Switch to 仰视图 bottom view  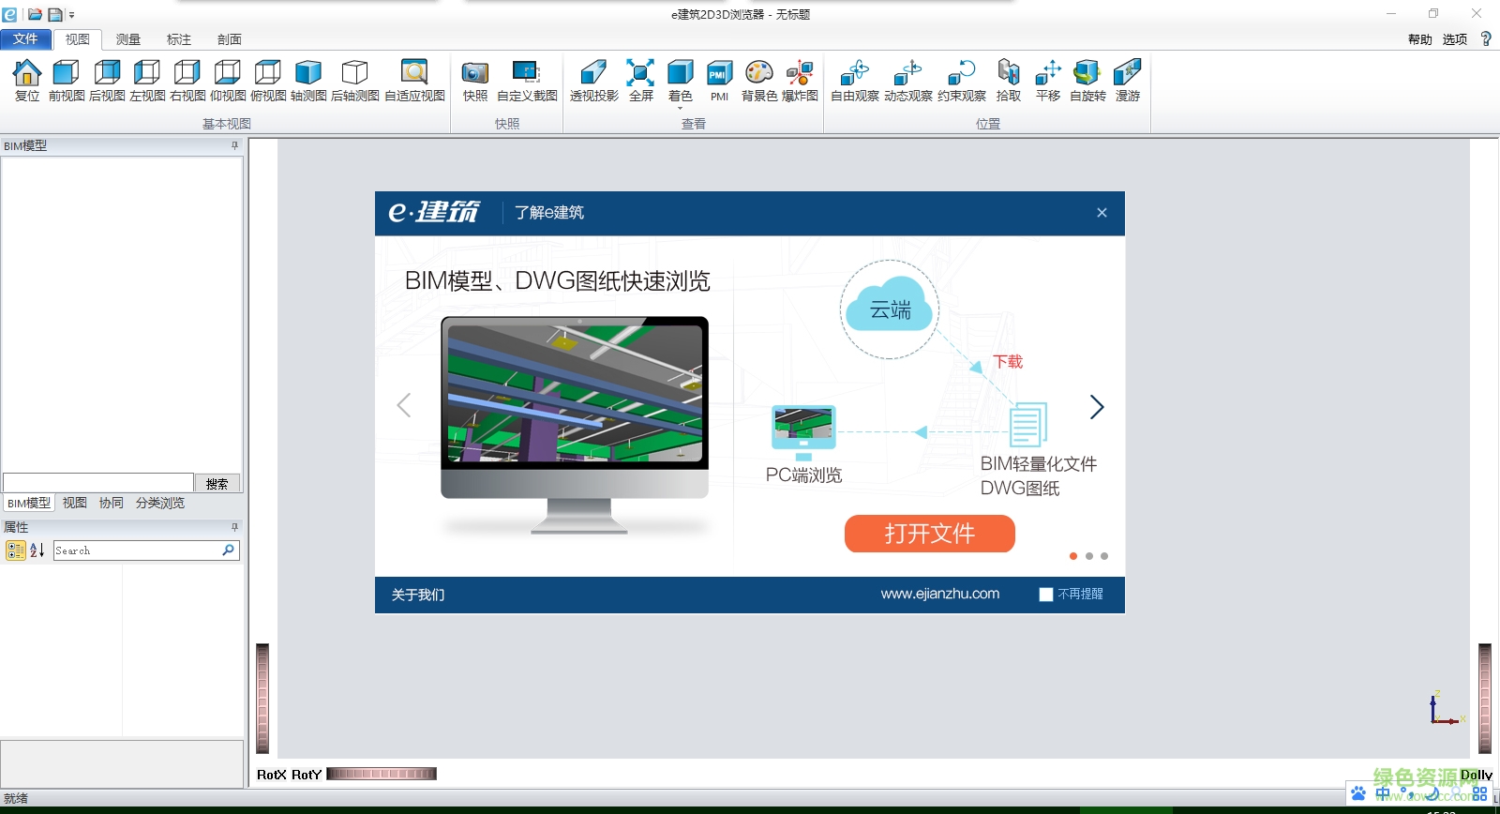(x=228, y=81)
